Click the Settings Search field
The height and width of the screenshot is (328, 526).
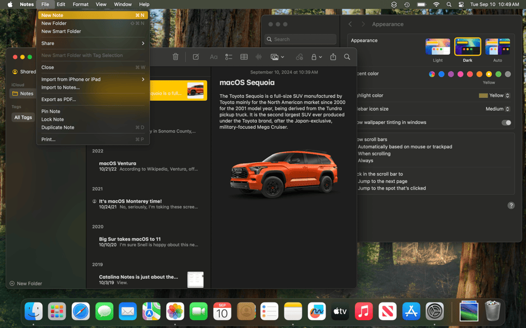301,39
